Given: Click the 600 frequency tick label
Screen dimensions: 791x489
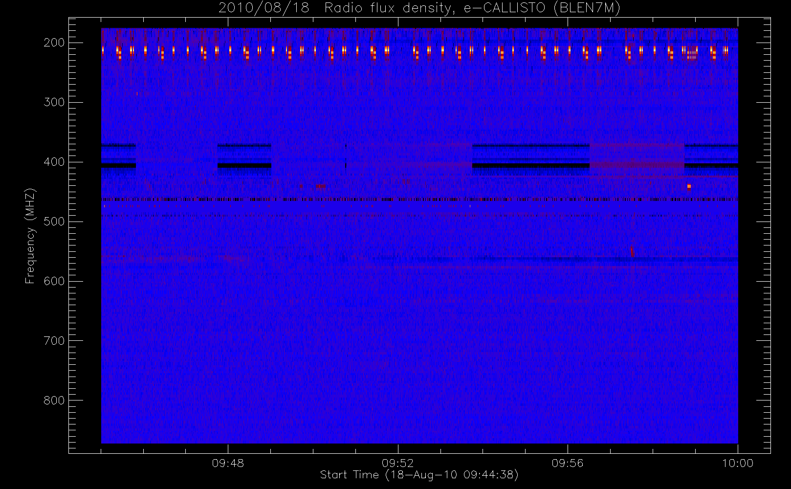Looking at the screenshot, I should 54,281.
